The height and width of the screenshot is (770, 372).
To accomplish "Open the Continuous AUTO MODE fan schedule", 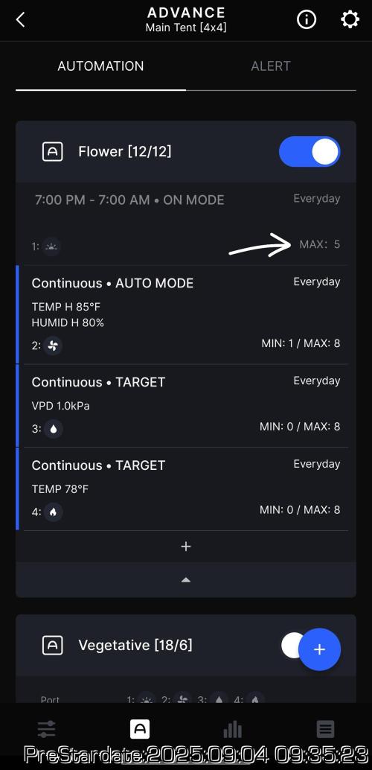I will pos(185,315).
